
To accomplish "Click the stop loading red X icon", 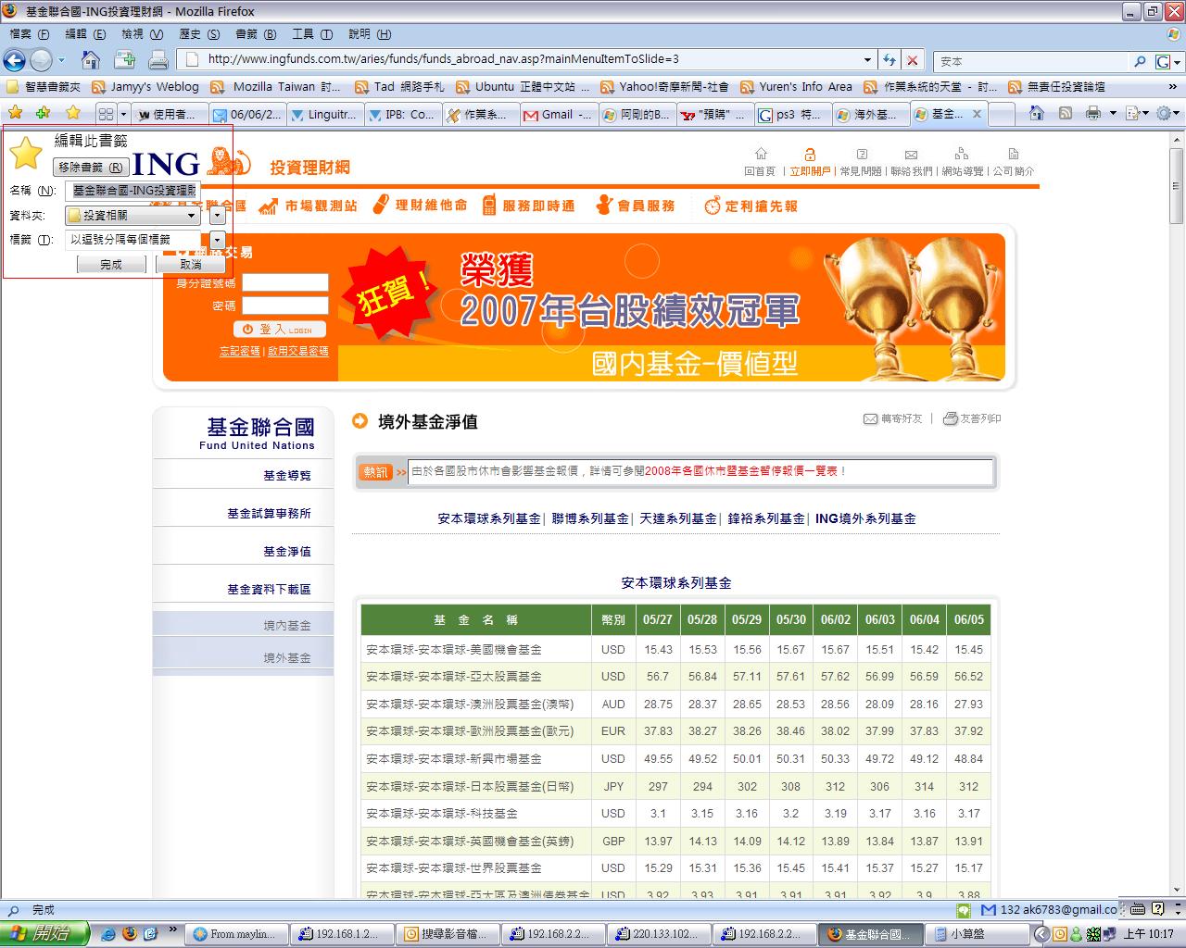I will (913, 60).
